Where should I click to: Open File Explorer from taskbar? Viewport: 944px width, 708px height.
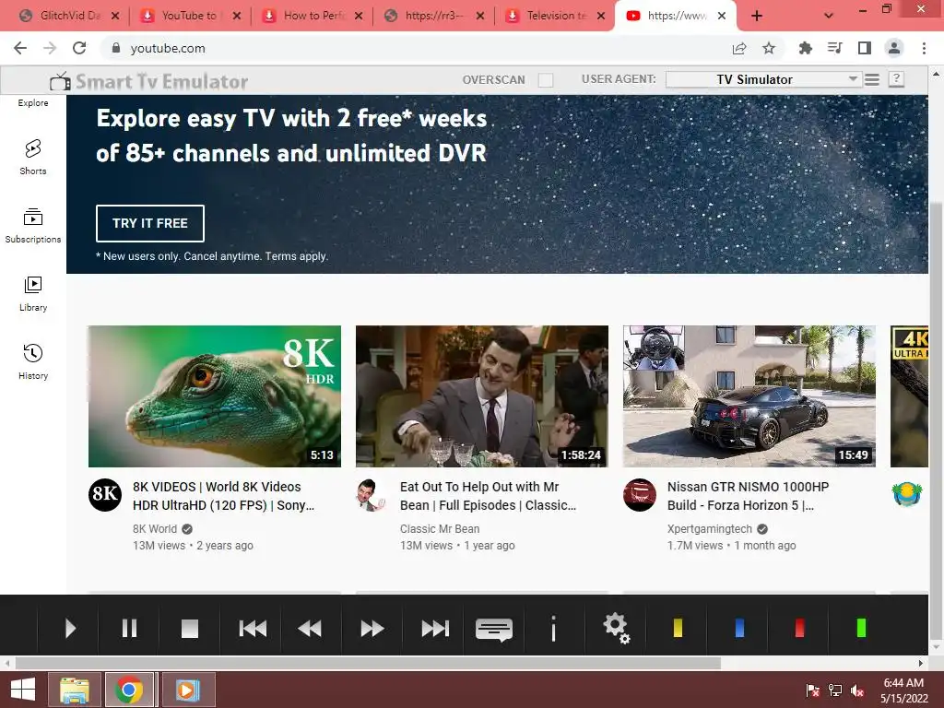click(x=74, y=690)
